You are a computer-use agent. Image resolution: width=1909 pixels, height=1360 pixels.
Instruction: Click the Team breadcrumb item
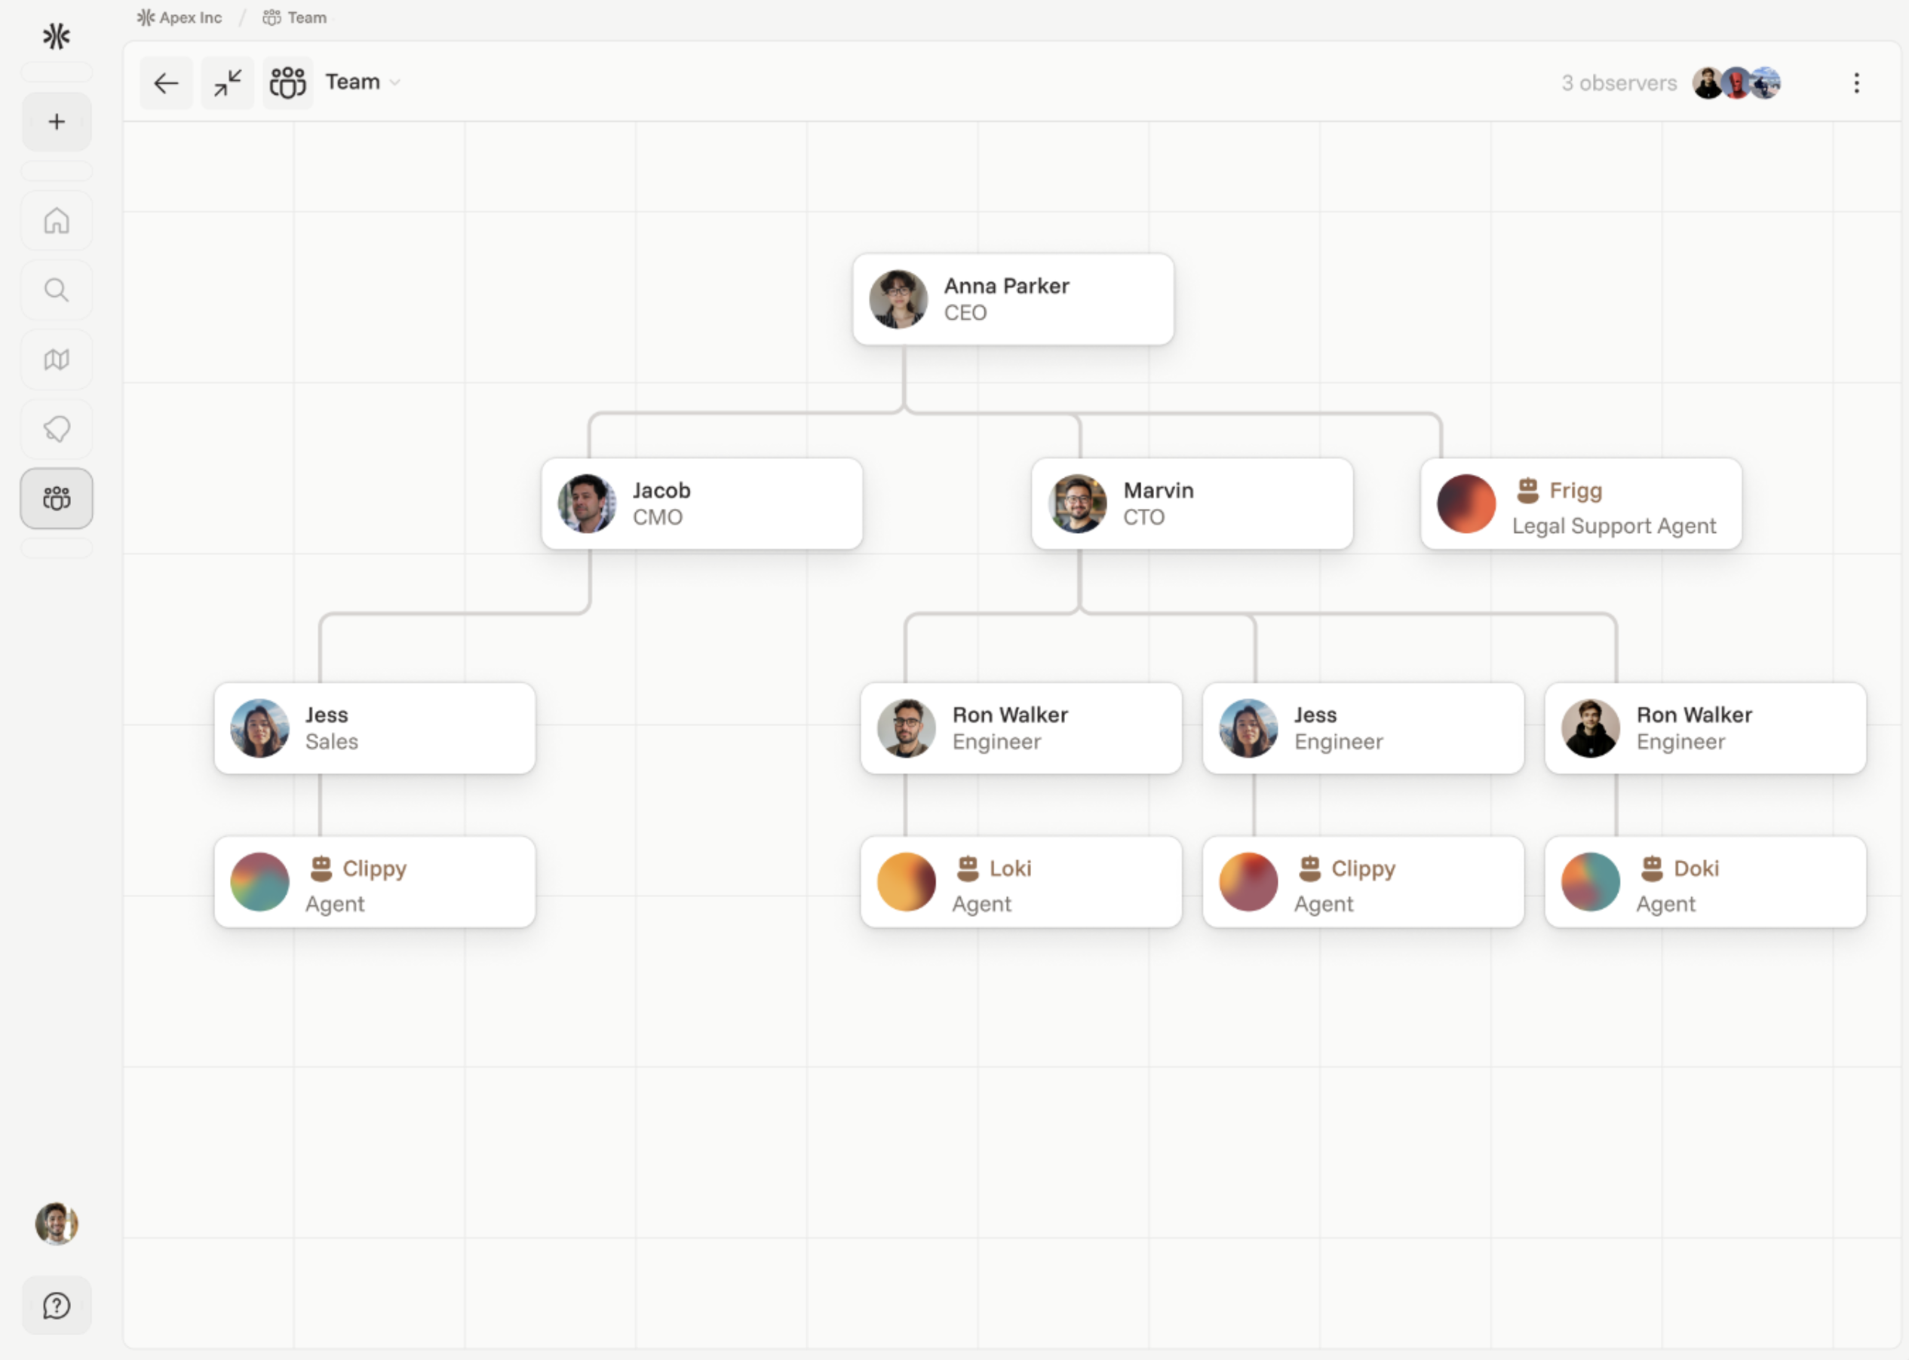(x=295, y=17)
